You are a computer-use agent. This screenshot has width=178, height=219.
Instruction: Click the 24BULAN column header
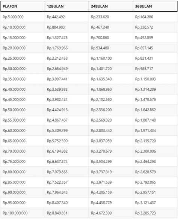click(x=111, y=6)
